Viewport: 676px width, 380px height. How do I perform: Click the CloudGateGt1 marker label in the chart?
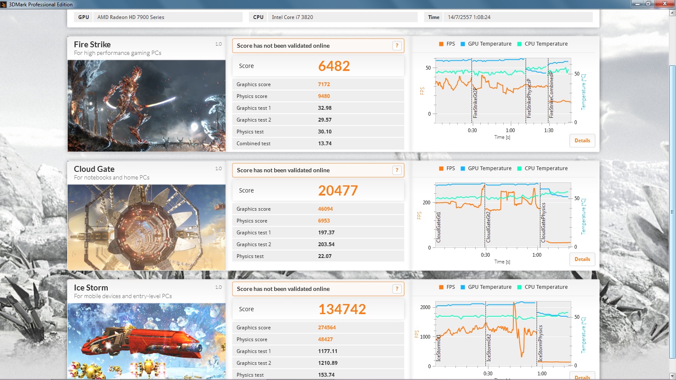pos(438,227)
